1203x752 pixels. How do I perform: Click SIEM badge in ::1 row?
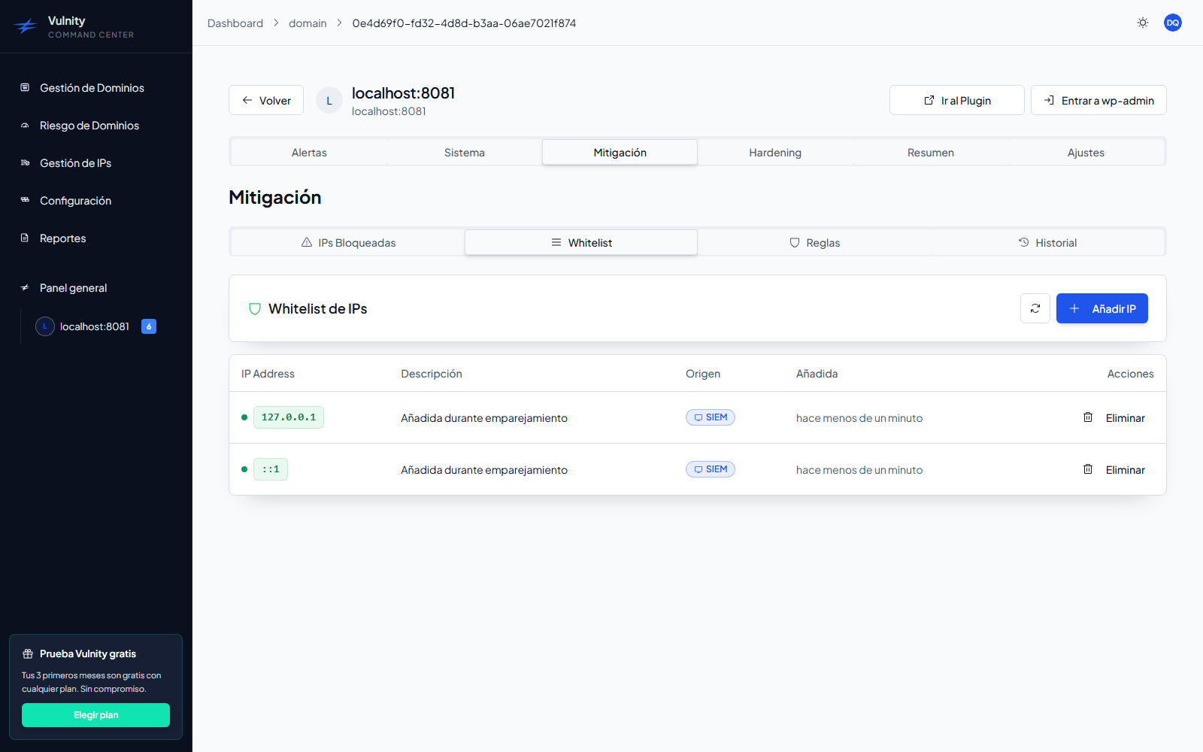711,469
